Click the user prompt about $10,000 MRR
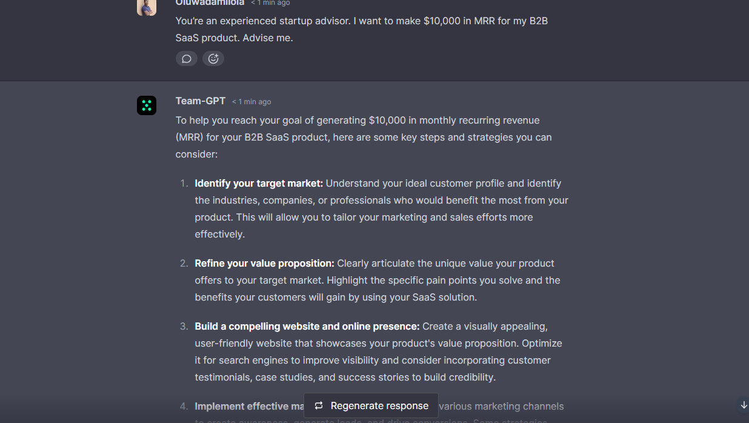The height and width of the screenshot is (423, 749). 362,29
